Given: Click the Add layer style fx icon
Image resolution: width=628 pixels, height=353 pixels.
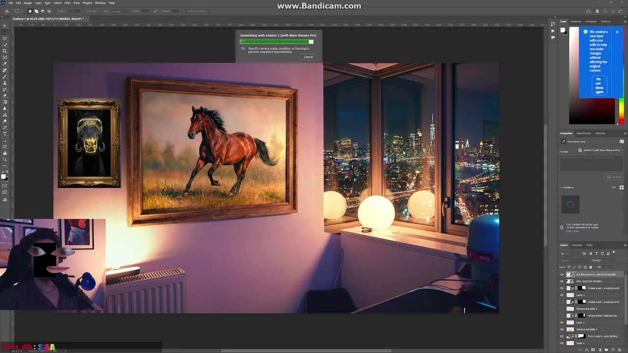Looking at the screenshot, I should click(x=587, y=350).
